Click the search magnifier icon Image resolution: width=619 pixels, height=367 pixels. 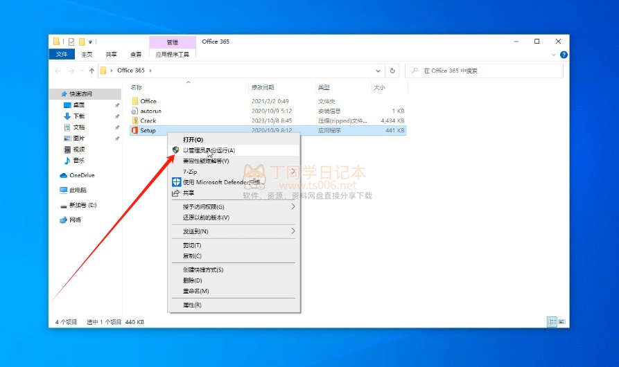(415, 71)
